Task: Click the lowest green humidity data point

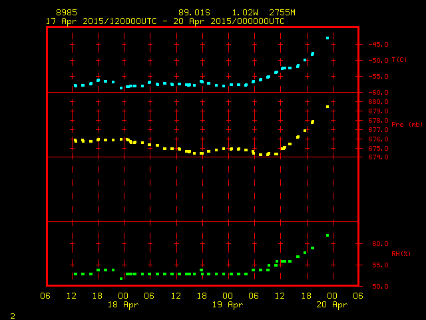Action: click(121, 279)
